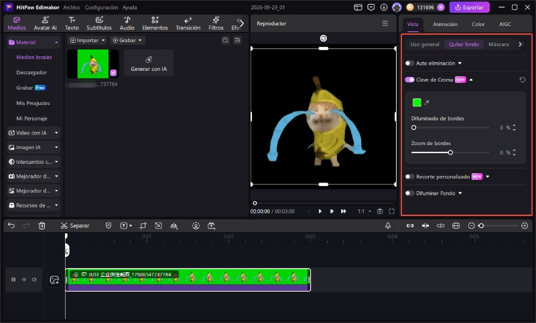Open the Transición panel
Viewport: 536px width, 323px height.
point(188,23)
